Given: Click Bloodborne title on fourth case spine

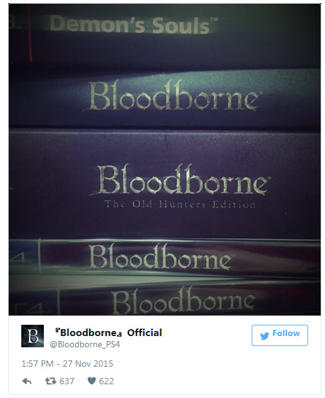Looking at the screenshot, I should tap(160, 257).
